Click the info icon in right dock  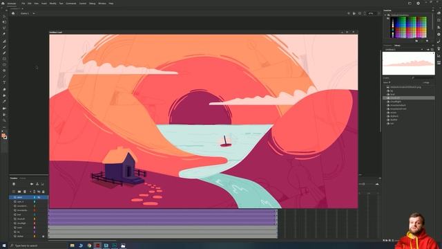click(x=439, y=35)
